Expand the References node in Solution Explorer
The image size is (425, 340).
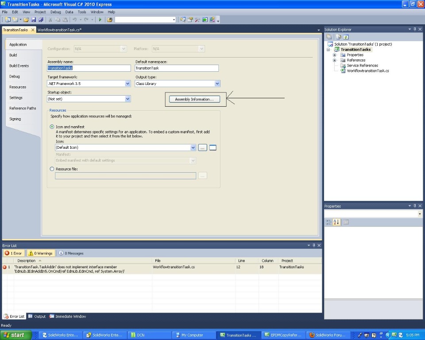click(x=335, y=60)
